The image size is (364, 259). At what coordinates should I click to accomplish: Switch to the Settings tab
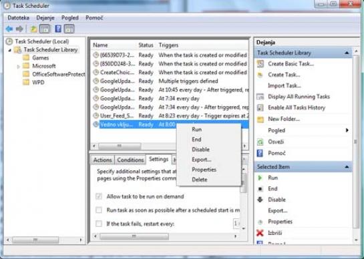(158, 160)
